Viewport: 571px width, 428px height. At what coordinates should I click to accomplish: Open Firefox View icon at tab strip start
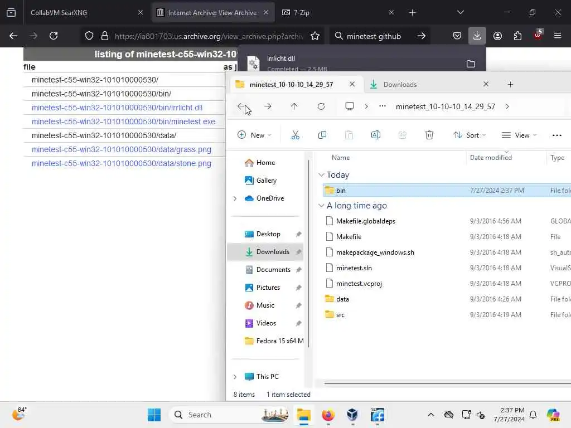pos(11,12)
